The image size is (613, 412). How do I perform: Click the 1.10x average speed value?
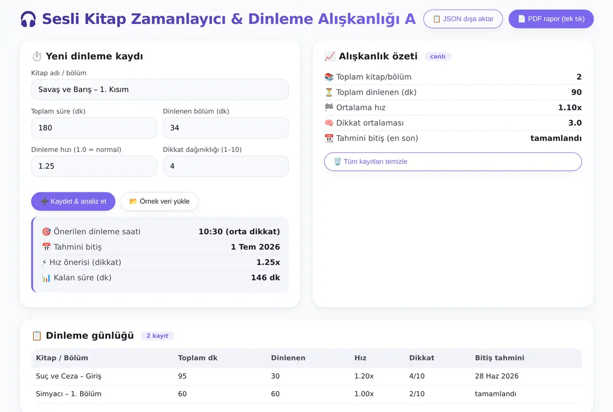tap(570, 108)
